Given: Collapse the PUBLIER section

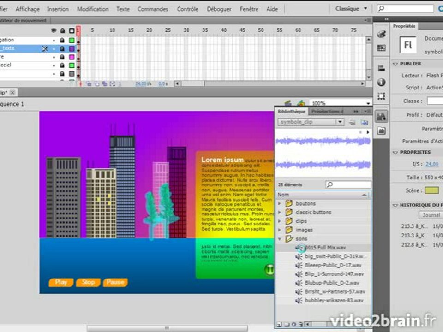Looking at the screenshot, I should pyautogui.click(x=395, y=64).
